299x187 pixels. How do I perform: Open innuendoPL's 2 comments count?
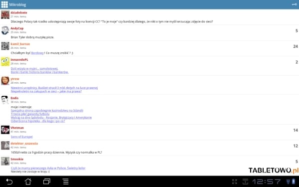click(x=297, y=62)
